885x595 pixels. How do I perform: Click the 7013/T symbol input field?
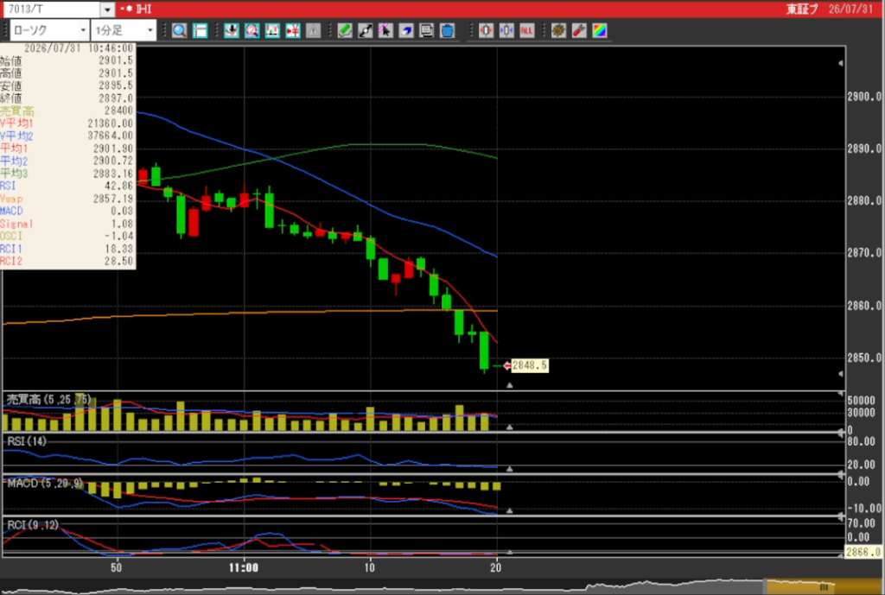pos(51,9)
